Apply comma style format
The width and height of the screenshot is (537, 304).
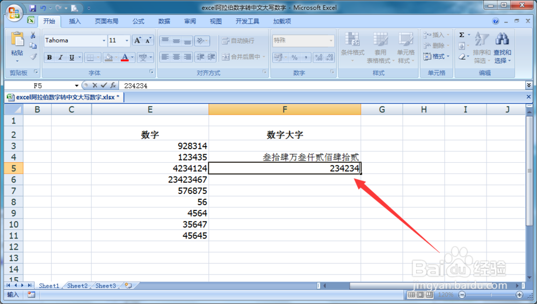click(306, 57)
